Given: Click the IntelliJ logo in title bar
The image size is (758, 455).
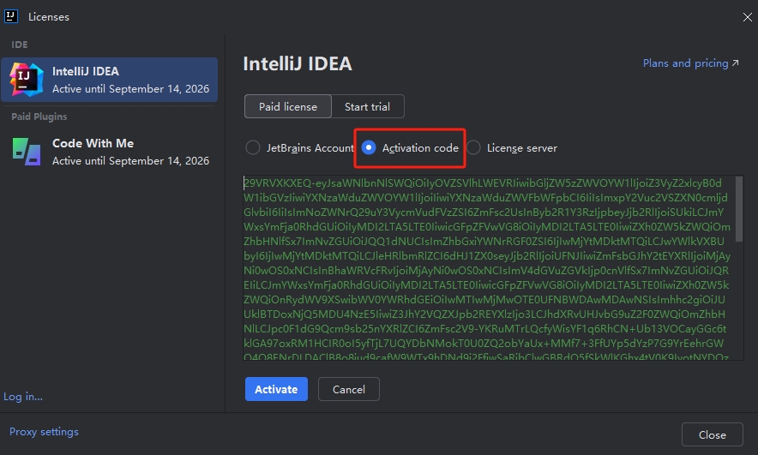Looking at the screenshot, I should (x=12, y=16).
